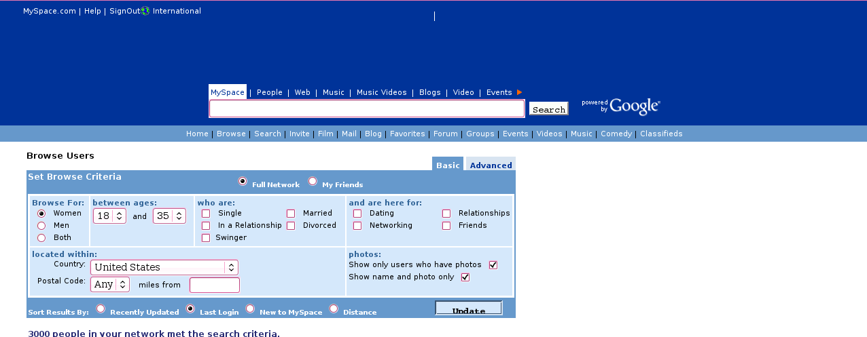Open the minimum age dropdown showing 18
The image size is (867, 337).
coord(109,216)
